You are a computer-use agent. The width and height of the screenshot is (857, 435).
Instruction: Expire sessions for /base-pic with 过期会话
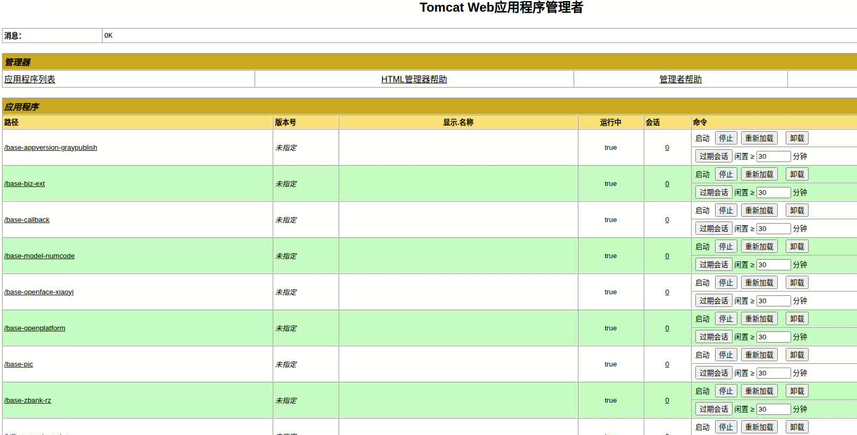point(714,373)
